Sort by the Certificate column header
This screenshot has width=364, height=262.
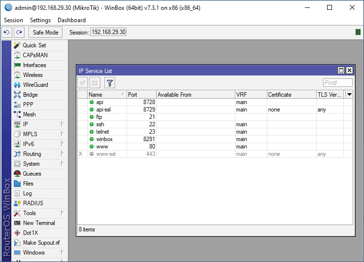click(x=292, y=95)
